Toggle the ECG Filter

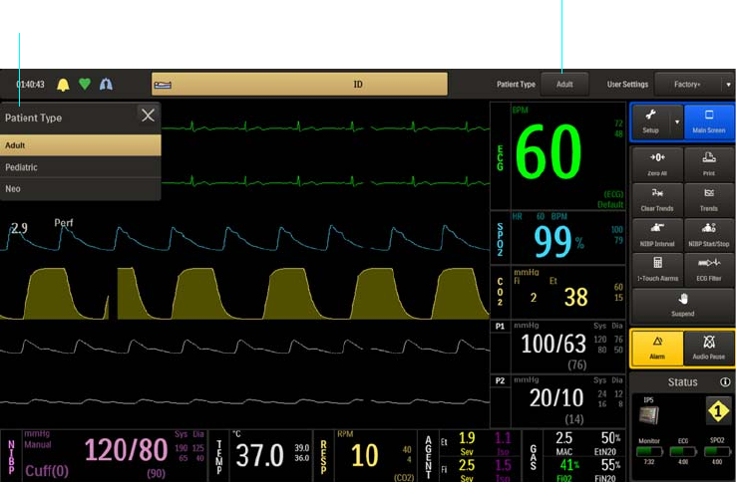tap(709, 270)
